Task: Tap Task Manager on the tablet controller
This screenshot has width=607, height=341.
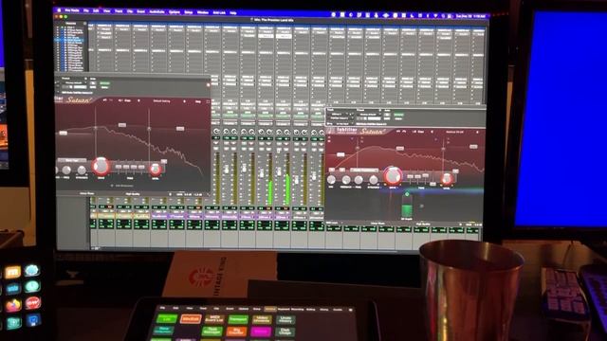Action: pos(212,331)
